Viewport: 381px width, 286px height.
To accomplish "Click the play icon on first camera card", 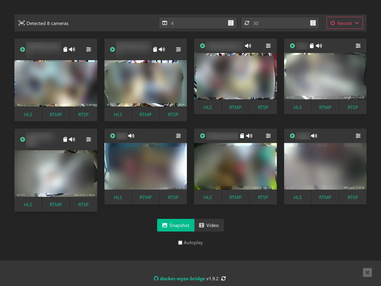I will point(23,49).
